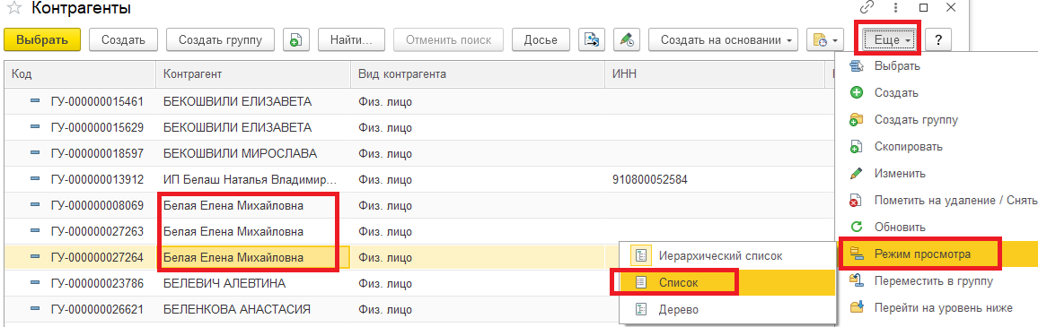Click the copy-item toolbar icon with green plus
This screenshot has width=1038, height=327.
click(x=296, y=39)
